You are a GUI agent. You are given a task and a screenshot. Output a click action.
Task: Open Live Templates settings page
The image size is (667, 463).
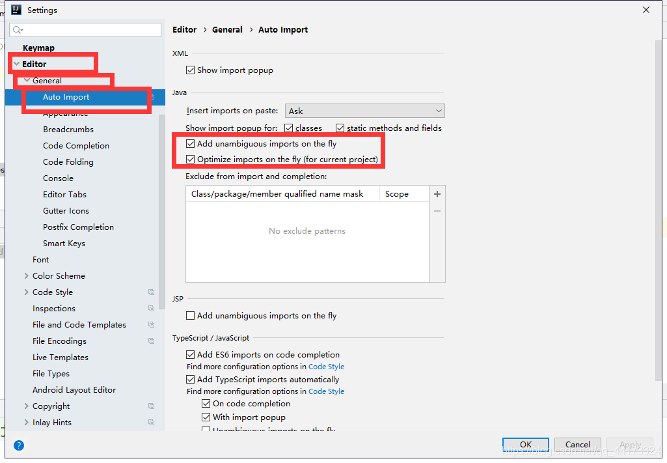61,358
